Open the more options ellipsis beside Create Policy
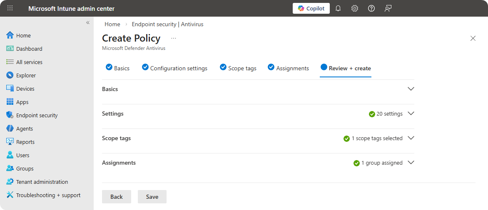This screenshot has height=210, width=488. pos(174,38)
